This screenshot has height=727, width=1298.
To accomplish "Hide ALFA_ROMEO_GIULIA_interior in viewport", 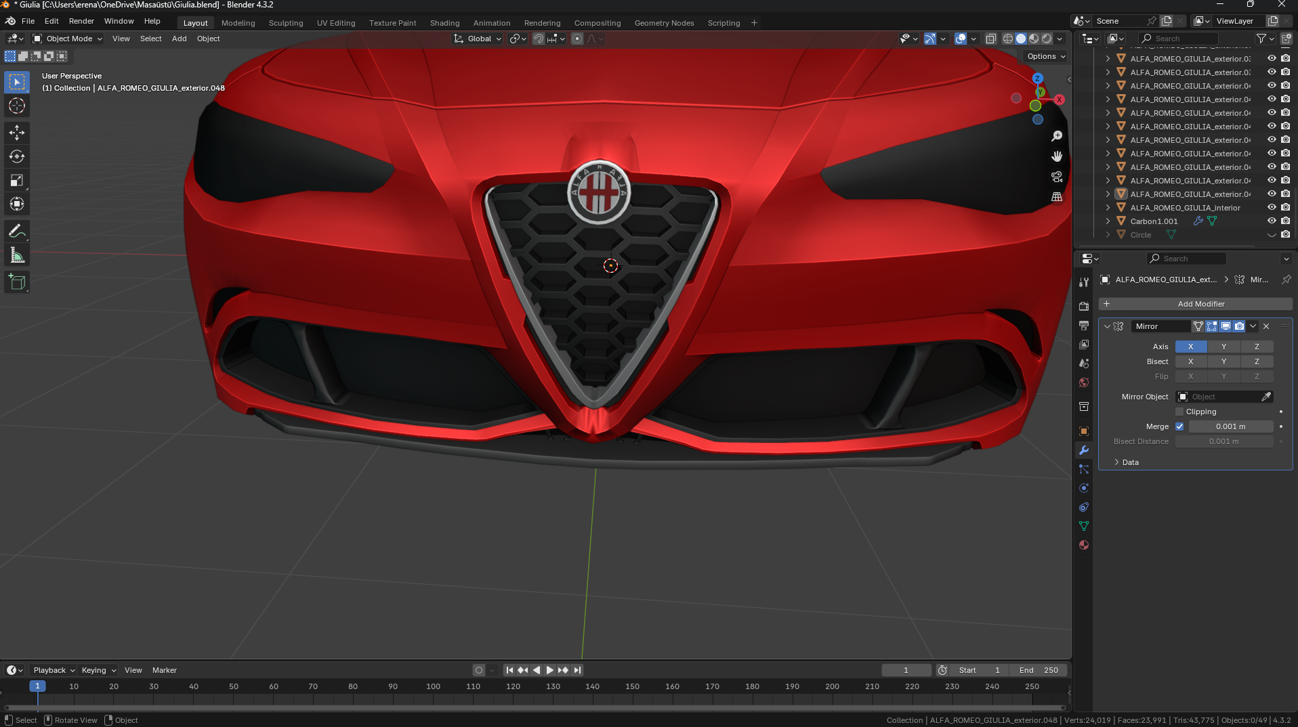I will 1272,208.
